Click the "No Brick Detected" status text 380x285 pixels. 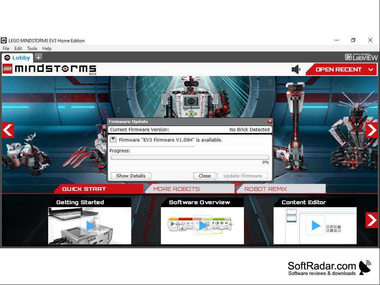[x=250, y=129]
